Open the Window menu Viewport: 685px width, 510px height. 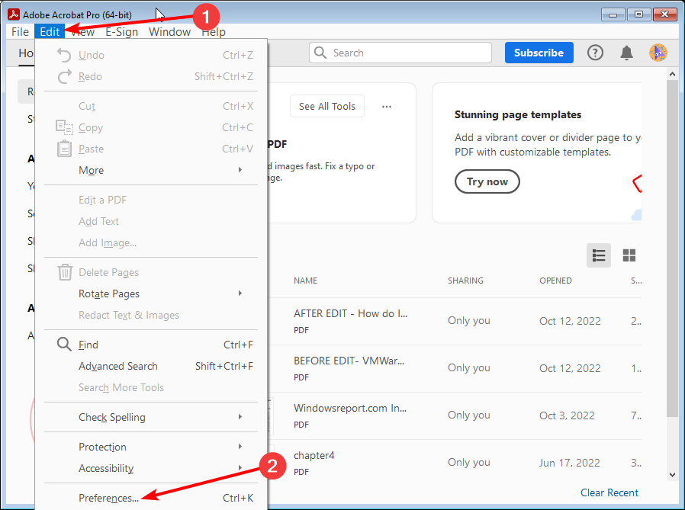(169, 32)
